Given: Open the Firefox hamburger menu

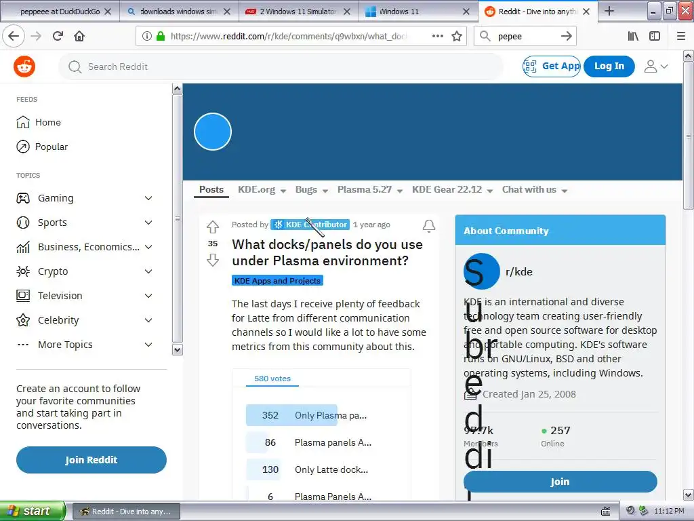Looking at the screenshot, I should point(681,36).
